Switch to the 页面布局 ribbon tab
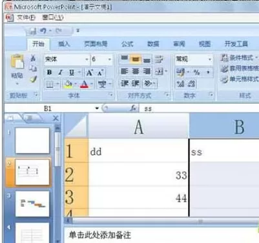This screenshot has height=243, width=259. (x=96, y=44)
